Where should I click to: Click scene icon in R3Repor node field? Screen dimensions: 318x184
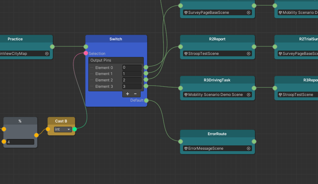(280, 94)
